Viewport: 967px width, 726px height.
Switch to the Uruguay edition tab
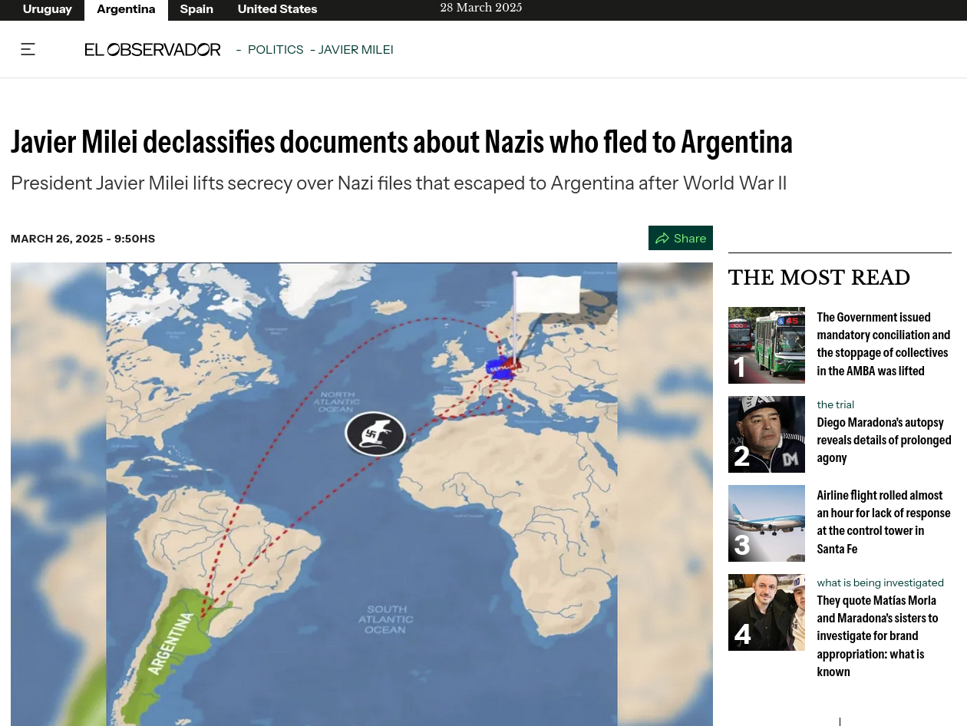point(48,10)
